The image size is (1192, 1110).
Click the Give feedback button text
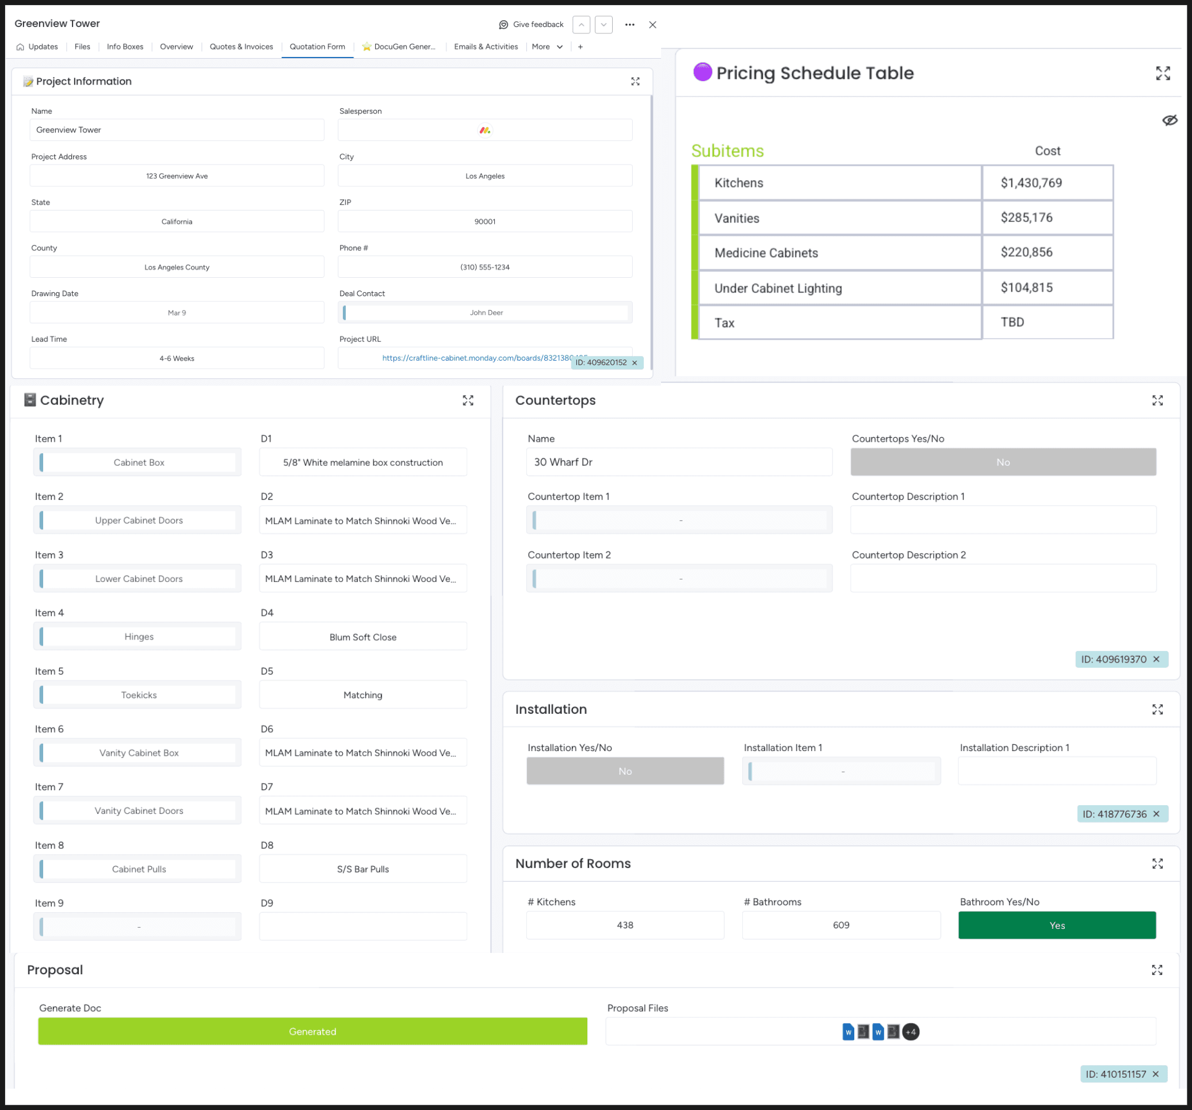click(x=538, y=25)
